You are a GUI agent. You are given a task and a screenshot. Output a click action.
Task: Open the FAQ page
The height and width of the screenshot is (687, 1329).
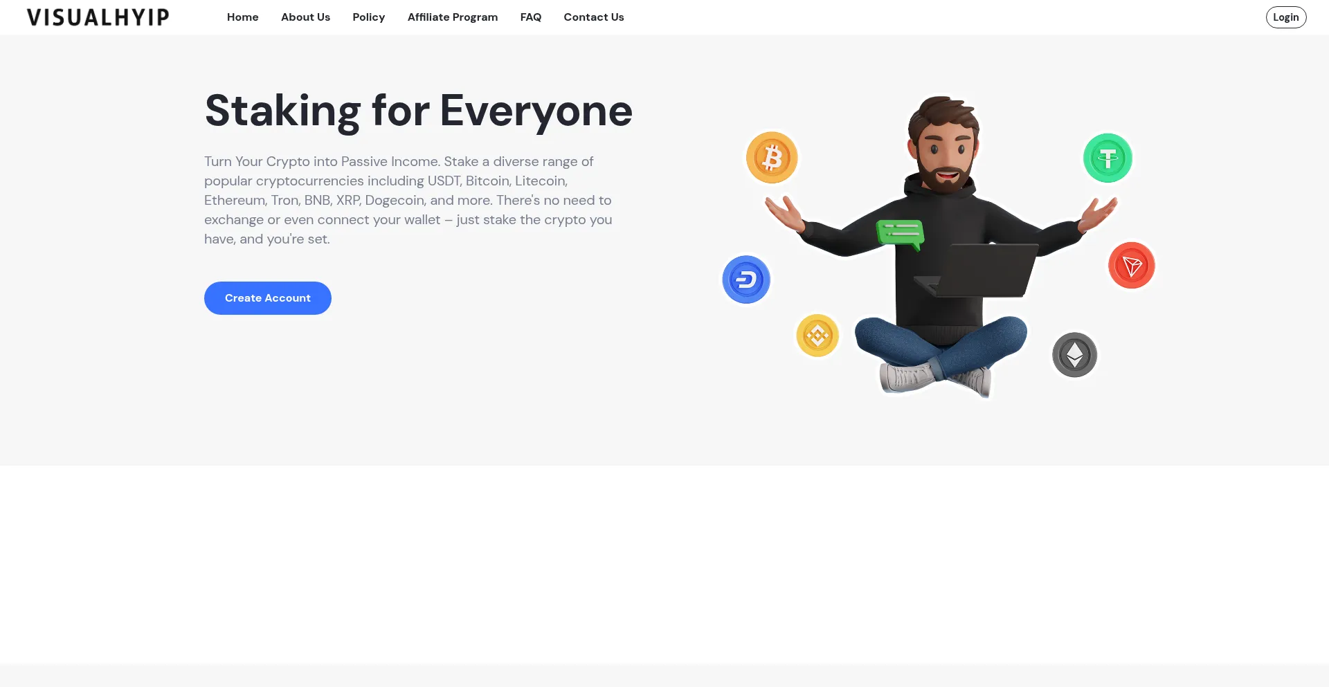531,17
